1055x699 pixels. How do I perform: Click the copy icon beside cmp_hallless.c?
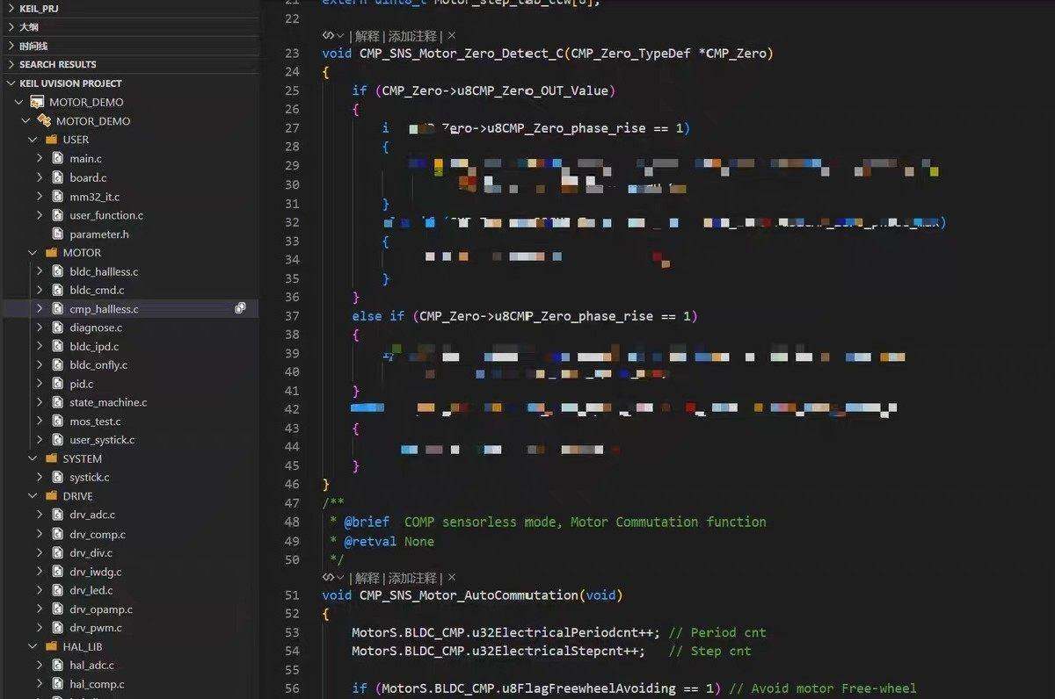240,308
